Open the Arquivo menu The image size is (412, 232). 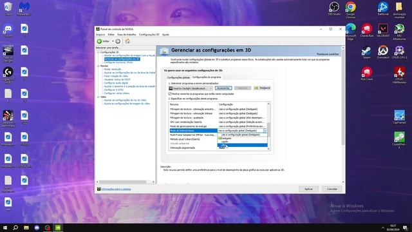pos(100,35)
